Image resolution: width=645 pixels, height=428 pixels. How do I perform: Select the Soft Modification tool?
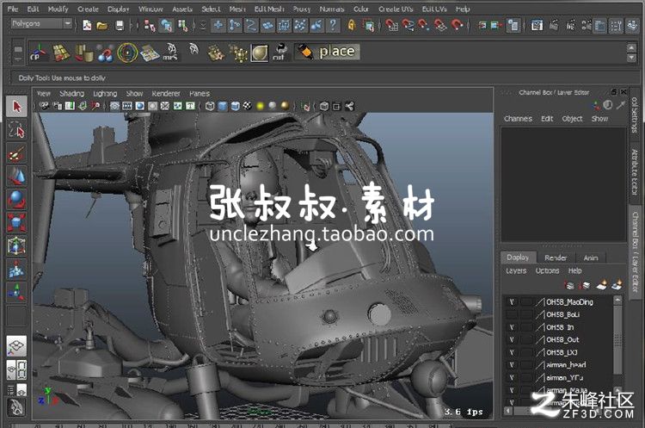click(17, 269)
